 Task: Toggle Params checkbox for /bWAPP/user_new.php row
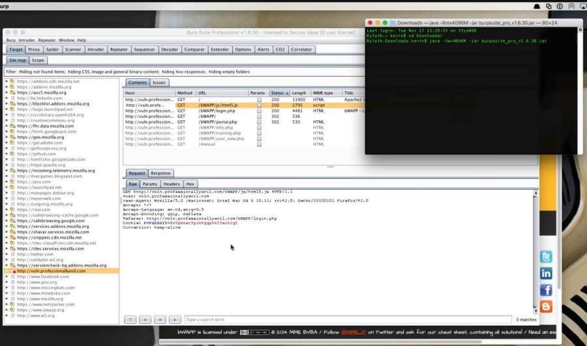[x=259, y=139]
